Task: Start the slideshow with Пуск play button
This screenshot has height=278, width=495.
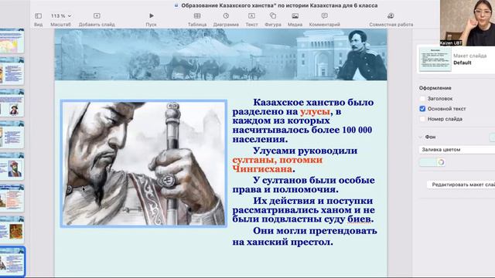Action: coord(152,15)
